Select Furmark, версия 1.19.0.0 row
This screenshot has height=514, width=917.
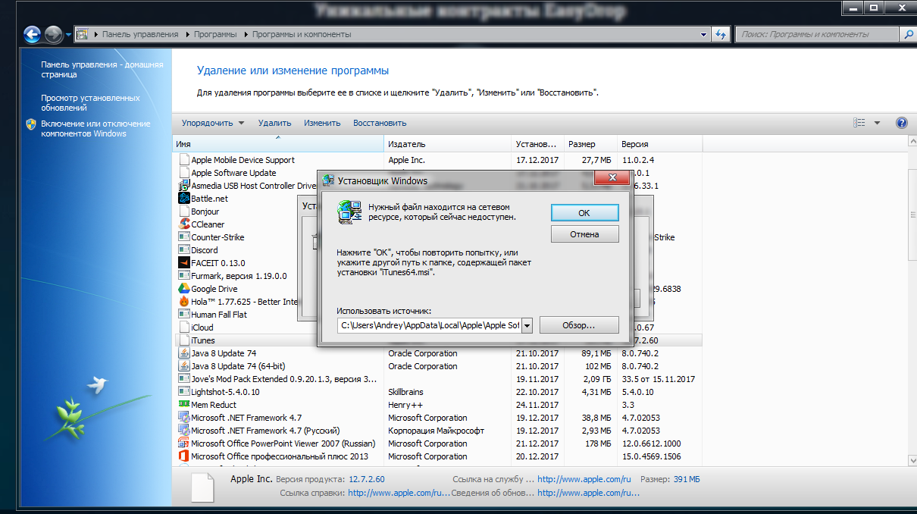(439, 276)
